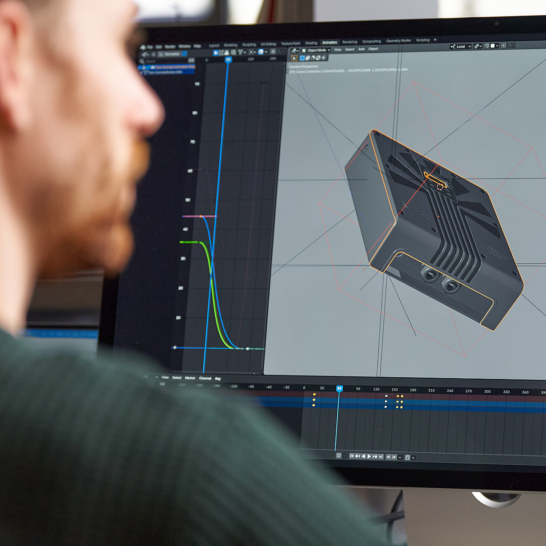Open the Shading workspace tab
Viewport: 546px width, 546px height.
click(x=311, y=43)
